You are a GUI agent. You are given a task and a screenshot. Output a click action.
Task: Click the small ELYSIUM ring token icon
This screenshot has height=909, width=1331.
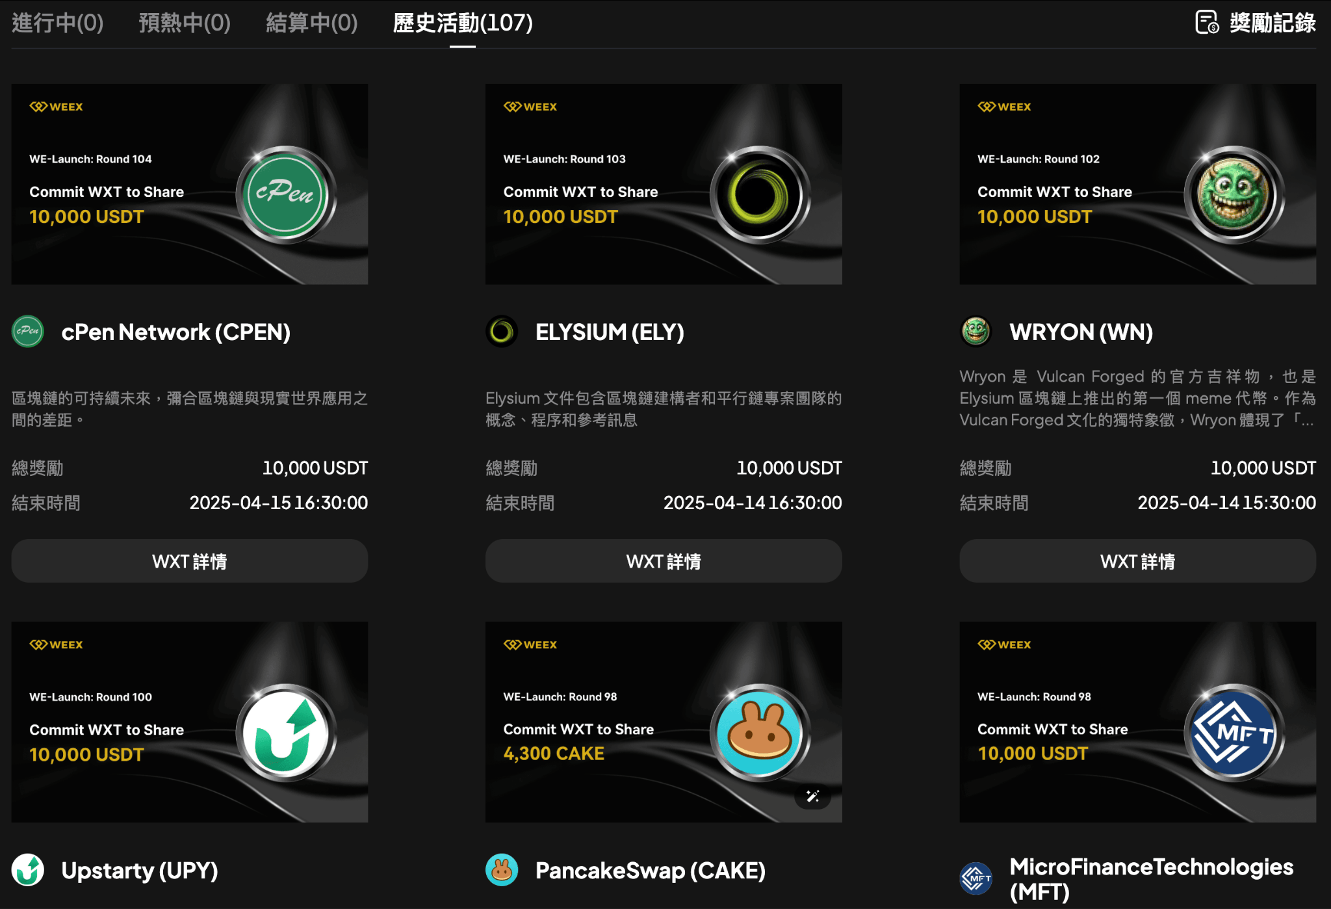(501, 332)
